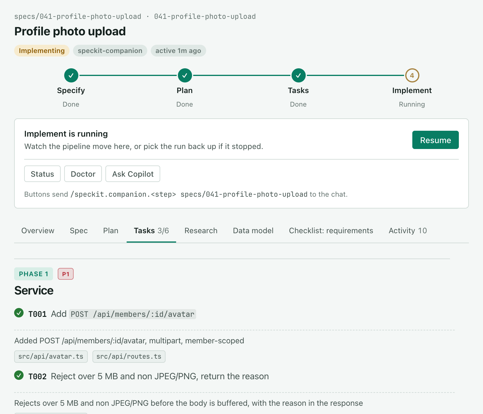This screenshot has width=483, height=414.
Task: Toggle the T002 task complete check
Action: [19, 375]
